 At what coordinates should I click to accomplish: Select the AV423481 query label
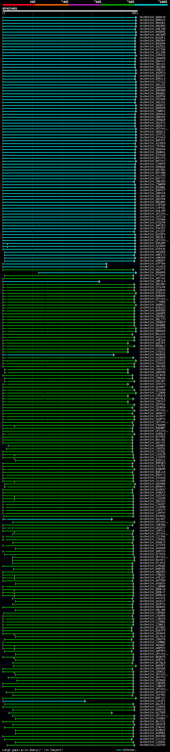click(10, 9)
